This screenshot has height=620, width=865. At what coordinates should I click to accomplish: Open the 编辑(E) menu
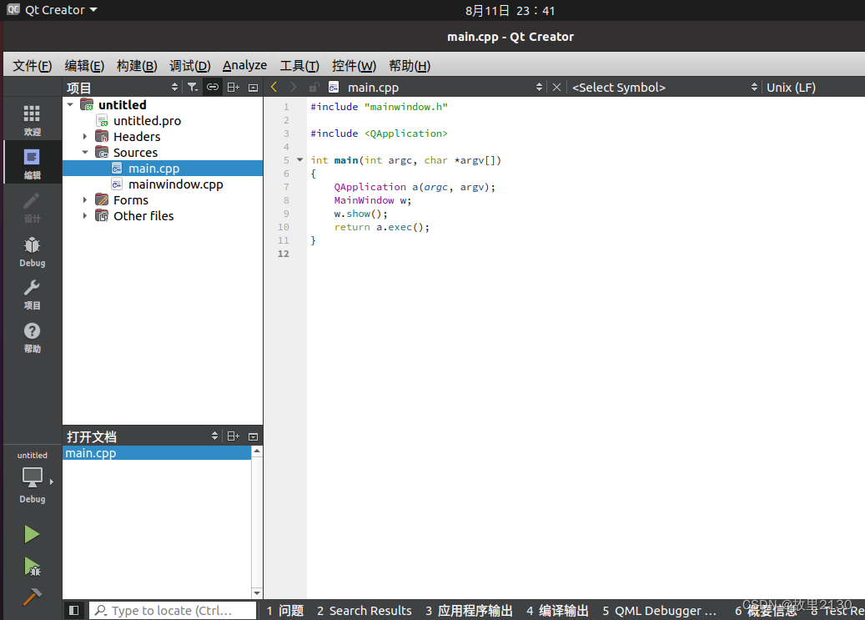84,66
